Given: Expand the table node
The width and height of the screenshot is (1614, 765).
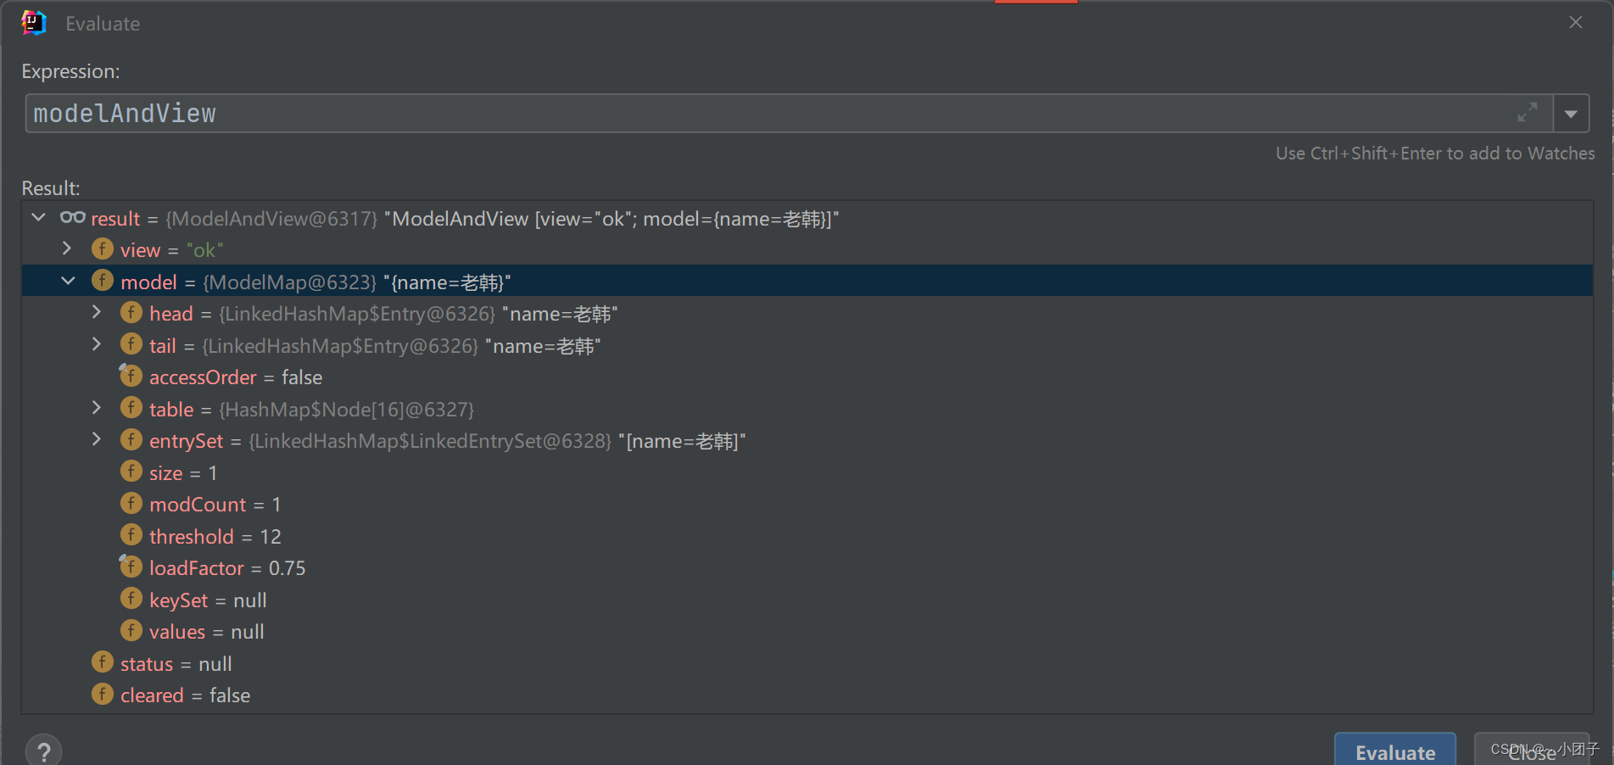Looking at the screenshot, I should (x=97, y=408).
